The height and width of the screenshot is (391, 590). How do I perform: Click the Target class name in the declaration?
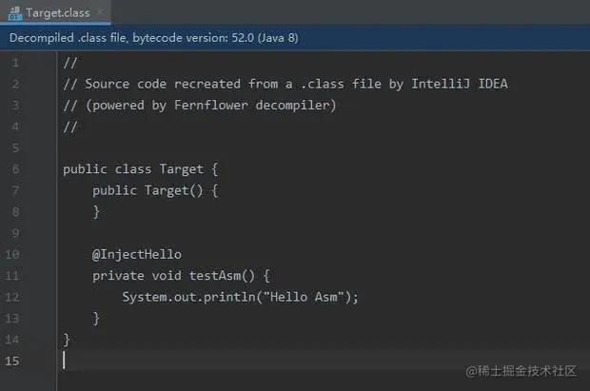pyautogui.click(x=181, y=169)
